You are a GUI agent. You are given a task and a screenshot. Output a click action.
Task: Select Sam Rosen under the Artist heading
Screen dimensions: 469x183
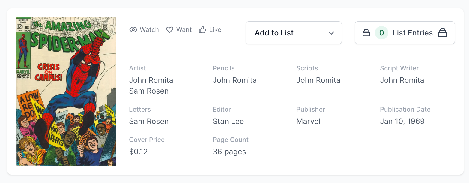[x=149, y=91]
